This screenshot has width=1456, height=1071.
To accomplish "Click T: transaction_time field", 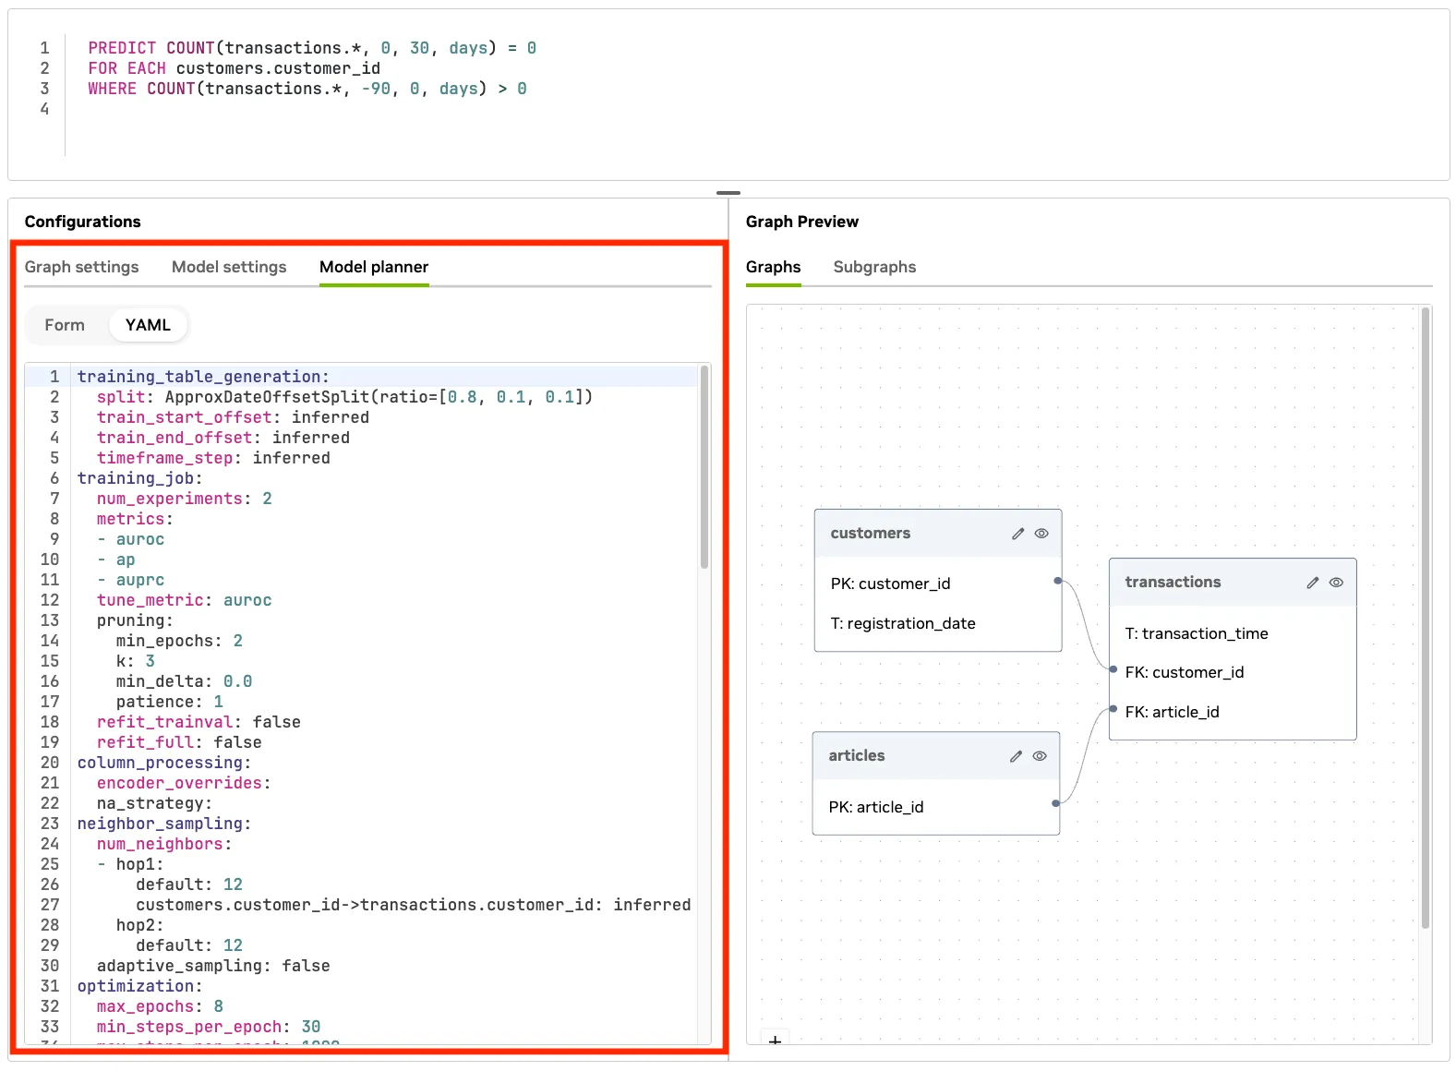I will tap(1197, 633).
